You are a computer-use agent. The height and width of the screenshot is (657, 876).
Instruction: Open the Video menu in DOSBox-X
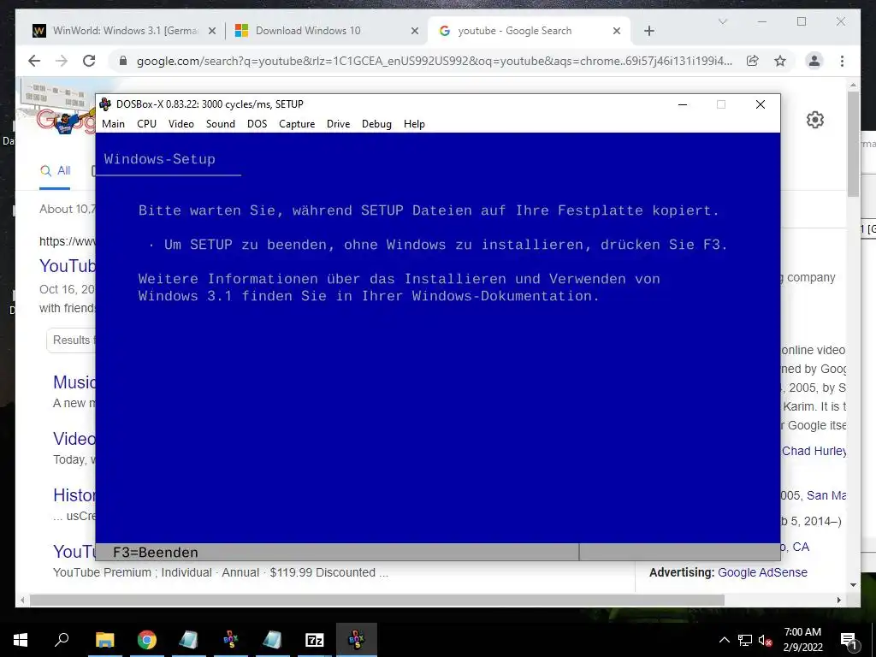point(181,124)
